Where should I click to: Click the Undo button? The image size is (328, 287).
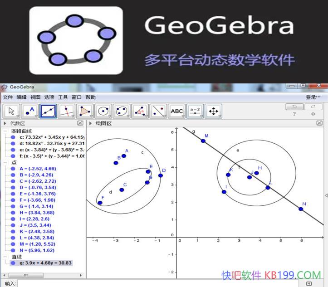(294, 107)
